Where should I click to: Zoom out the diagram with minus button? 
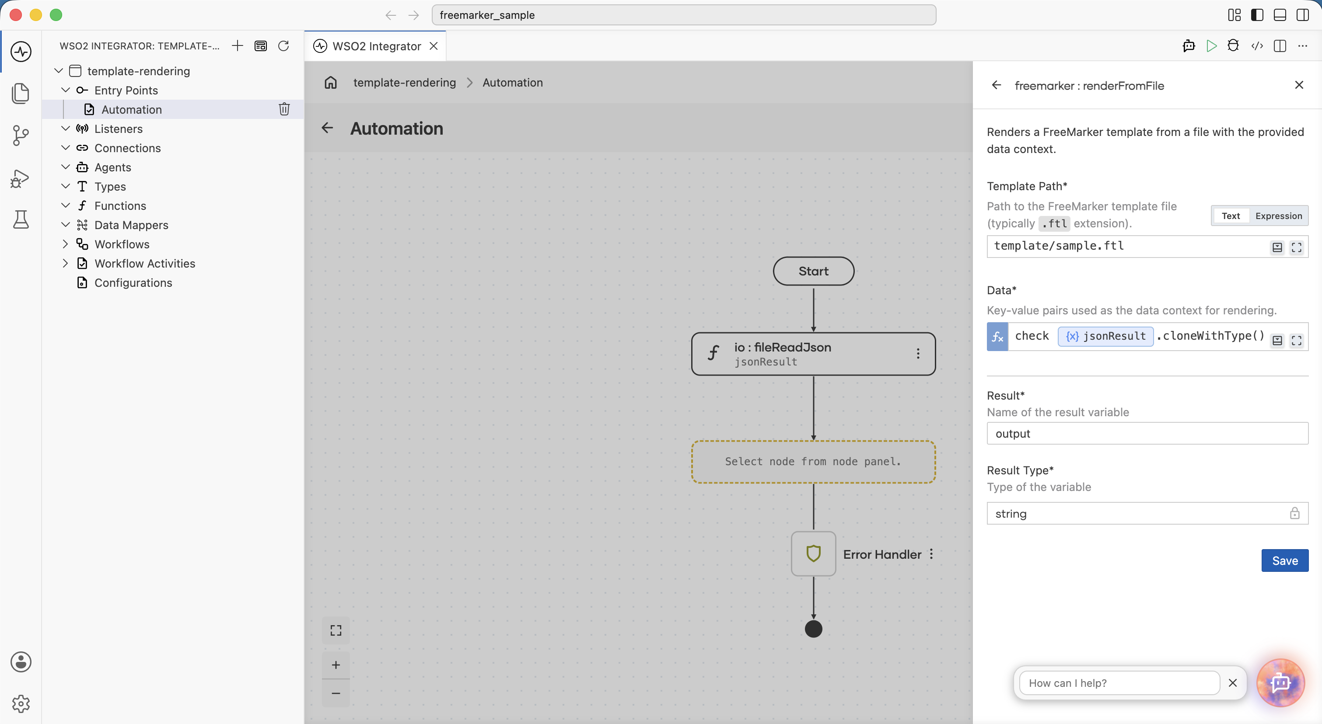(x=336, y=693)
